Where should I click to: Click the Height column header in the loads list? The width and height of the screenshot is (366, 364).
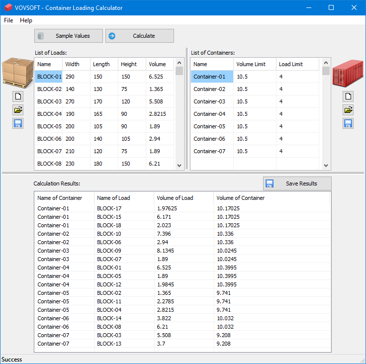click(x=132, y=64)
